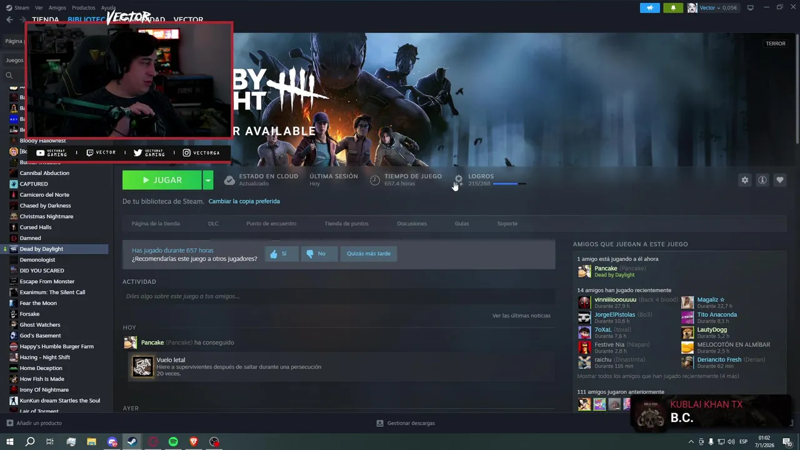The height and width of the screenshot is (450, 800).
Task: Open the DLC tab
Action: coord(213,223)
